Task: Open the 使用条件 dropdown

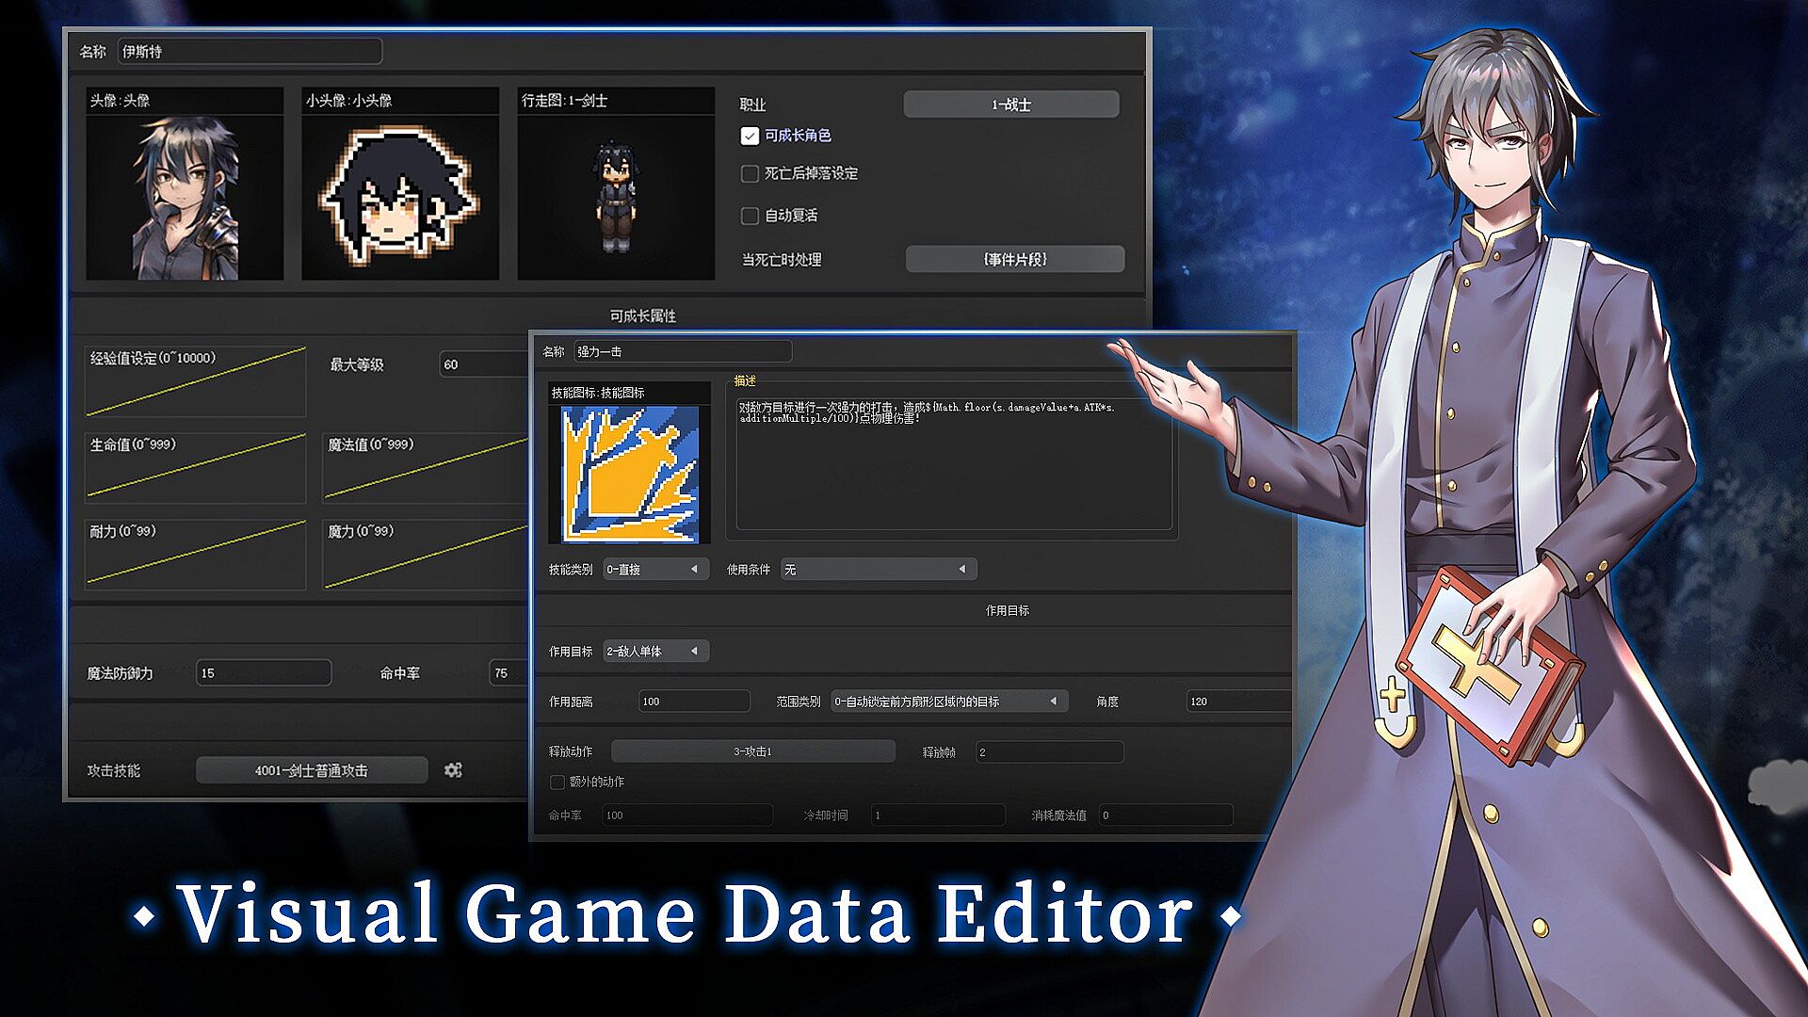Action: (878, 570)
